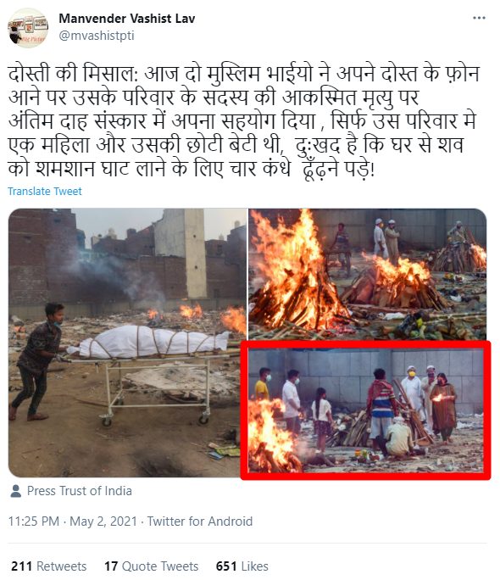The image size is (500, 580).
Task: Click the person icon beside Press Trust of India
Action: pyautogui.click(x=16, y=491)
